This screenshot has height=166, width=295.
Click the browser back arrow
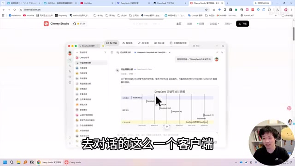[3, 10]
